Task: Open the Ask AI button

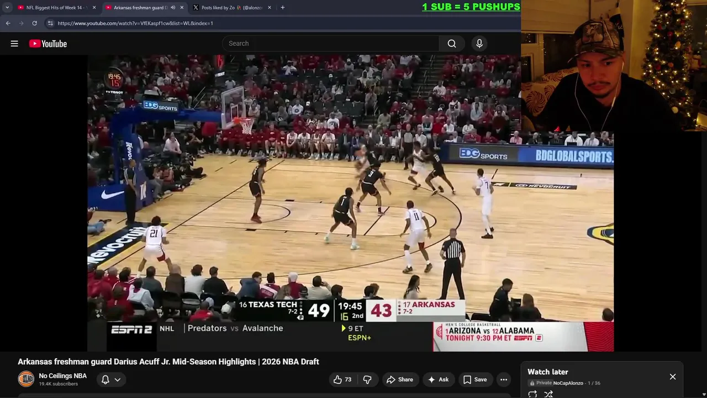Action: pos(438,380)
